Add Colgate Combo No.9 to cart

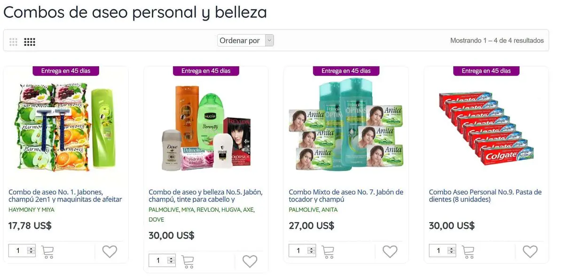[x=468, y=252]
